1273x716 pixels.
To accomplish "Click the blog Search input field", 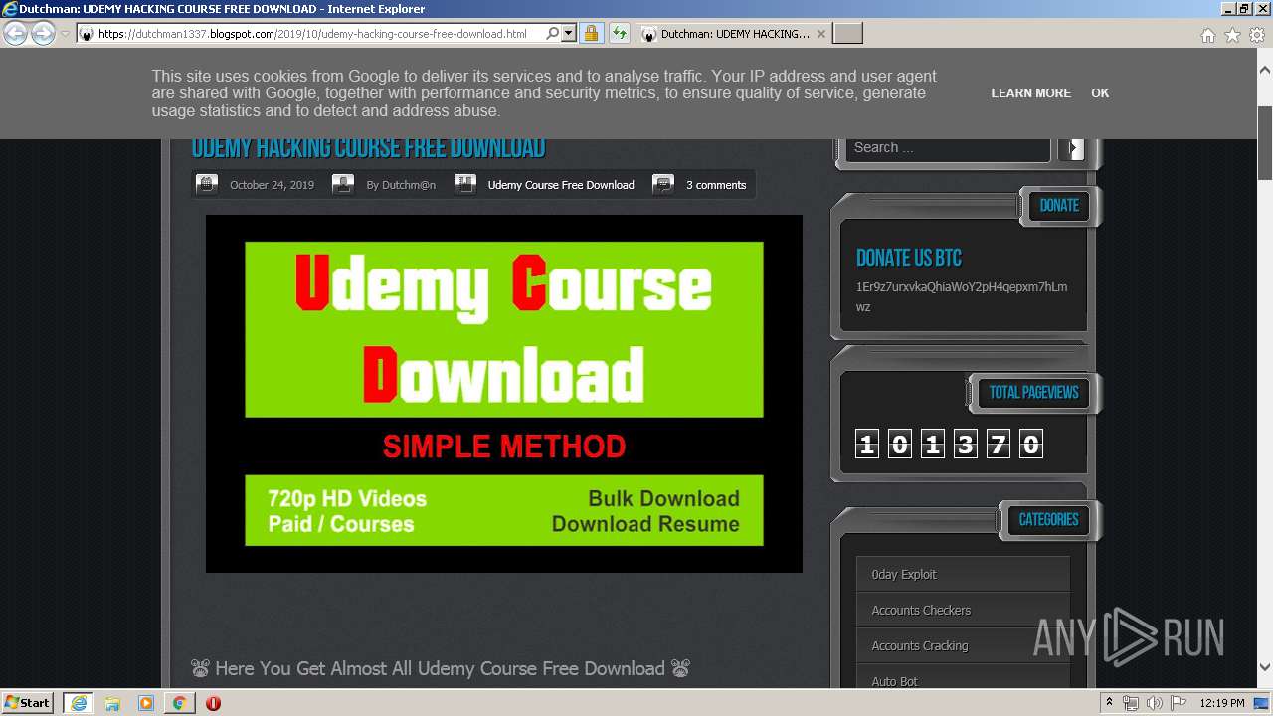I will (x=948, y=147).
